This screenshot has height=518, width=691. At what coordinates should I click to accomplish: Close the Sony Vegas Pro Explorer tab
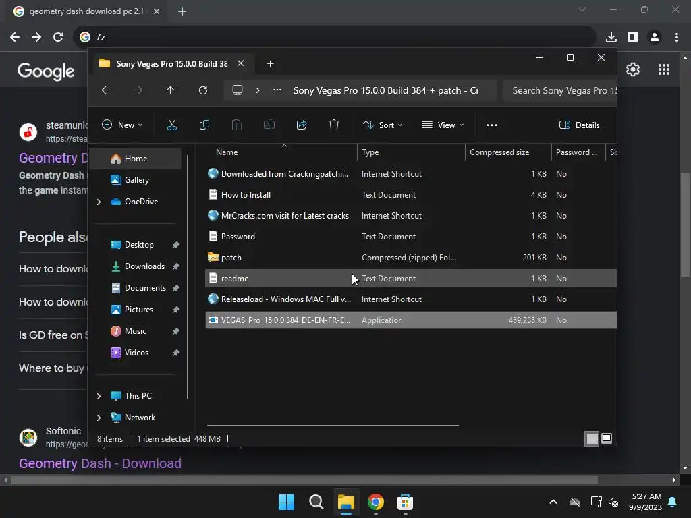point(241,63)
